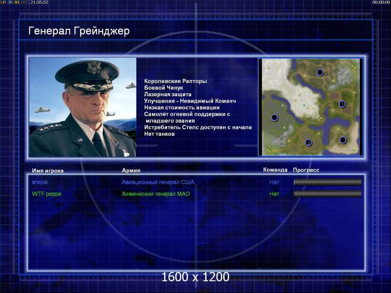The height and width of the screenshot is (293, 391).
Task: Click 'Истребитель Стелс доступен с начала' line
Action: tap(198, 127)
